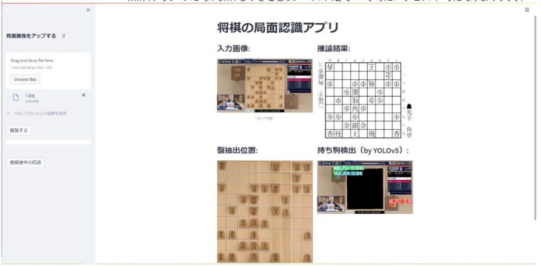Expand the 推論途中の経過 section
The width and height of the screenshot is (541, 267).
click(25, 163)
